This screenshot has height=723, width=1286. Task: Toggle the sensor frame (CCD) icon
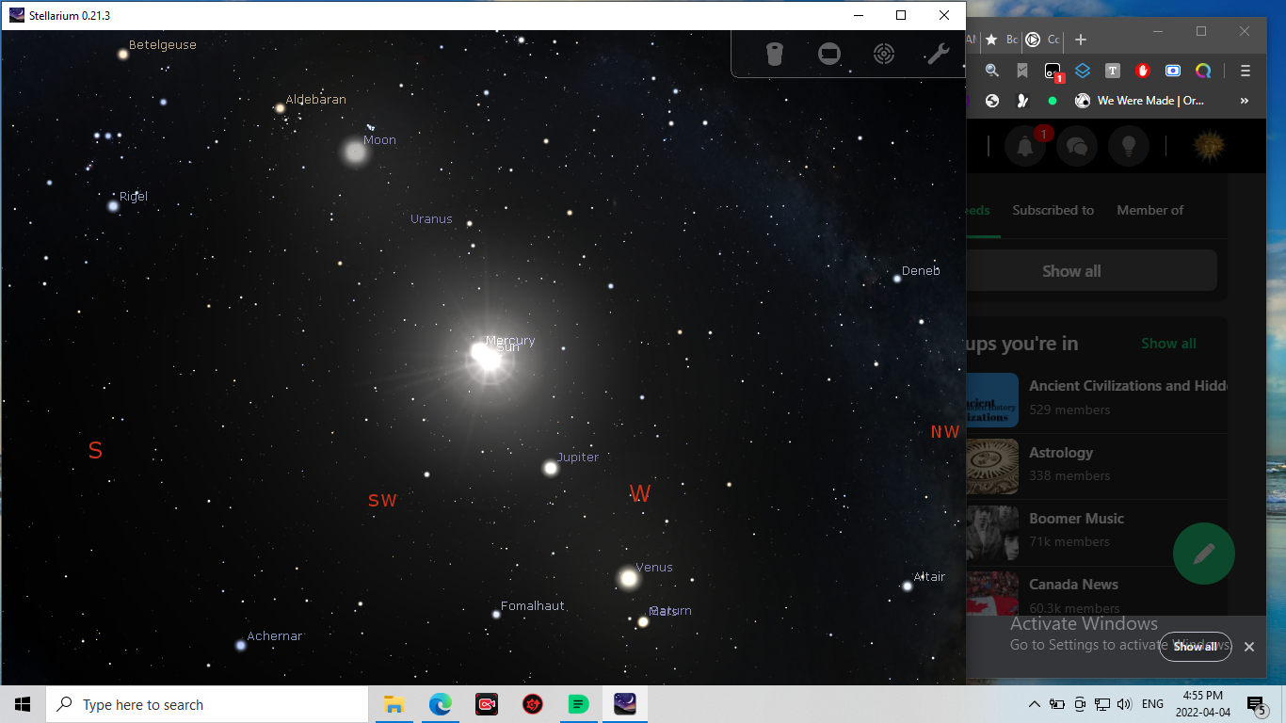tap(828, 55)
